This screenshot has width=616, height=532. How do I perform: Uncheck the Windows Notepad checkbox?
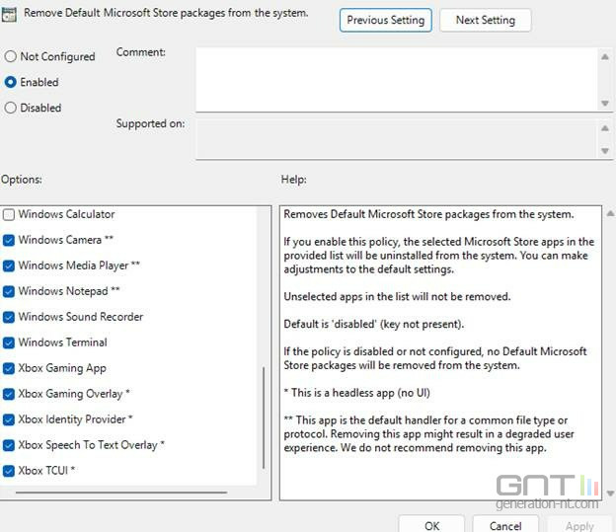[x=9, y=291]
